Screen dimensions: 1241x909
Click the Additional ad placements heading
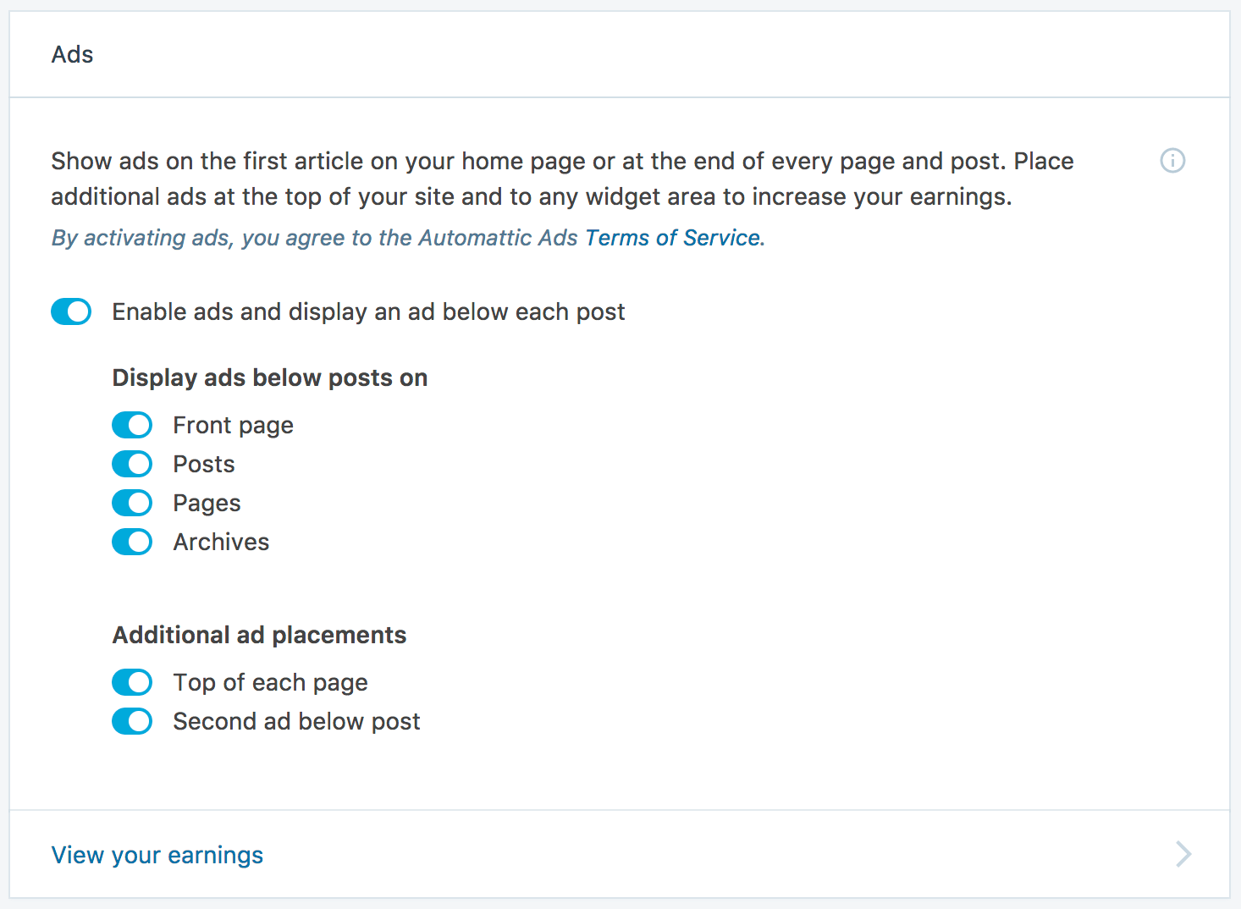coord(259,635)
